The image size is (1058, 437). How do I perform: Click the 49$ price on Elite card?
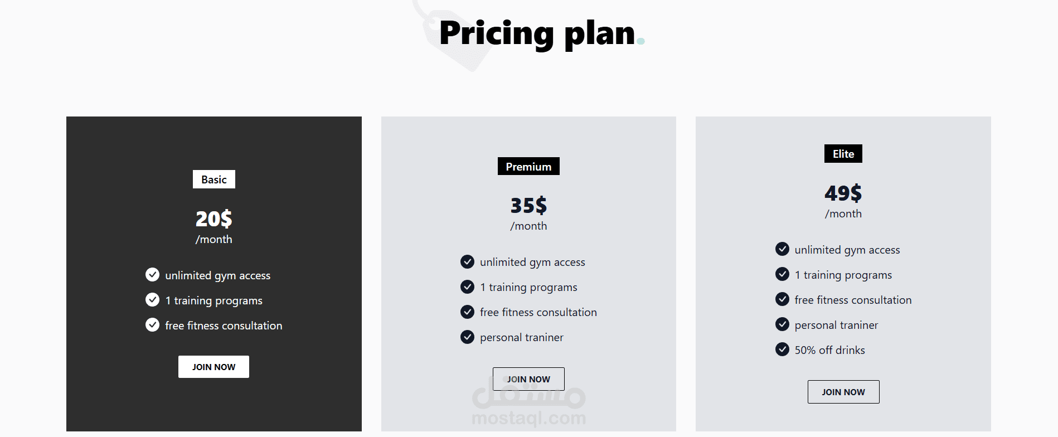pyautogui.click(x=843, y=193)
